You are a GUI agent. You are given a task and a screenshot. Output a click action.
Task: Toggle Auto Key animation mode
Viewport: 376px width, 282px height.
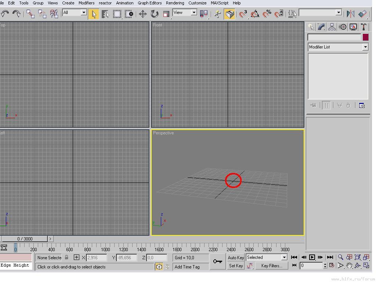(236, 257)
